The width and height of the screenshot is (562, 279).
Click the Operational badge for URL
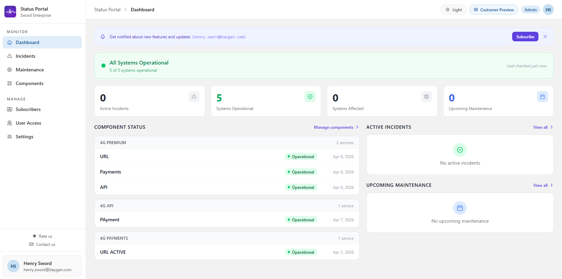(301, 156)
